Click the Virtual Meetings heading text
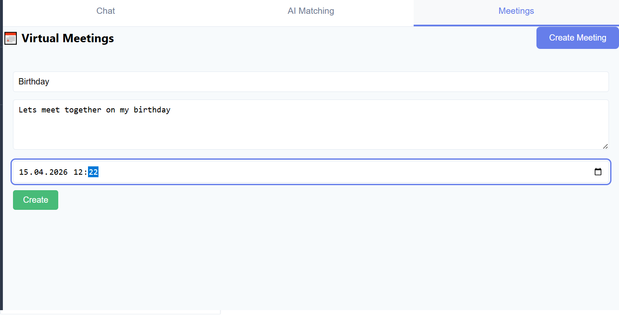Screen dimensions: 619x316 (x=68, y=38)
